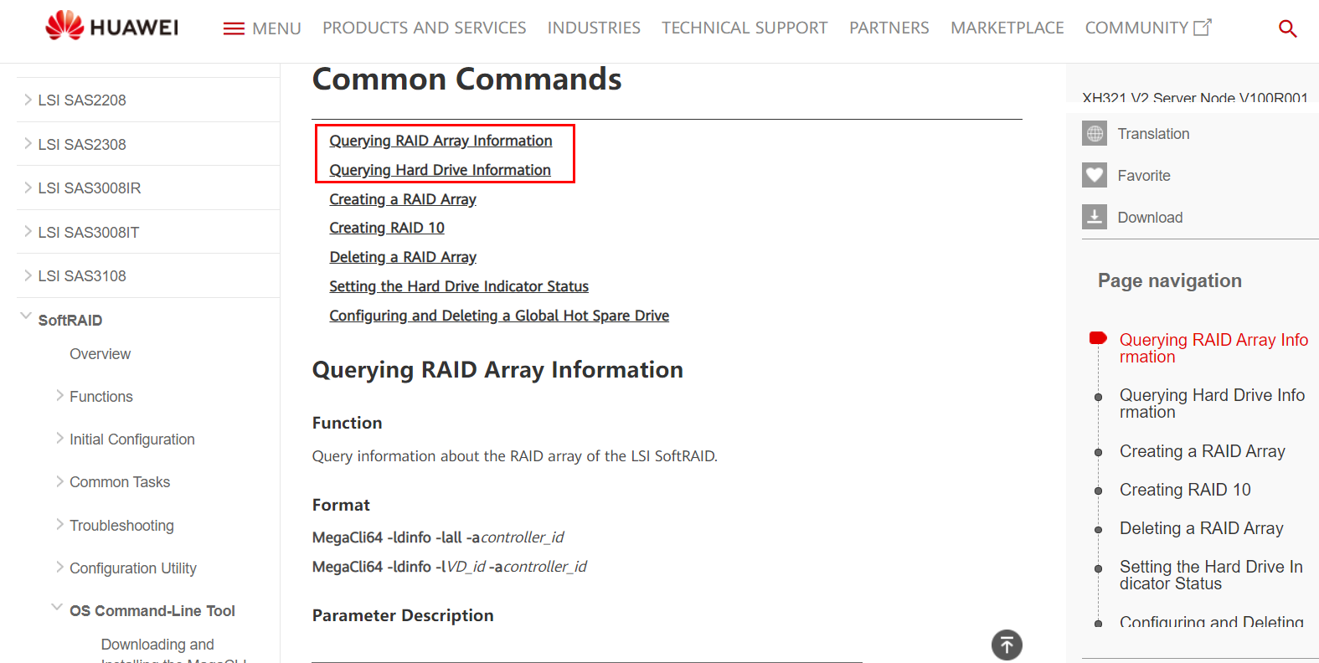Open Querying Hard Drive Information link
Viewport: 1319px width, 663px height.
440,170
